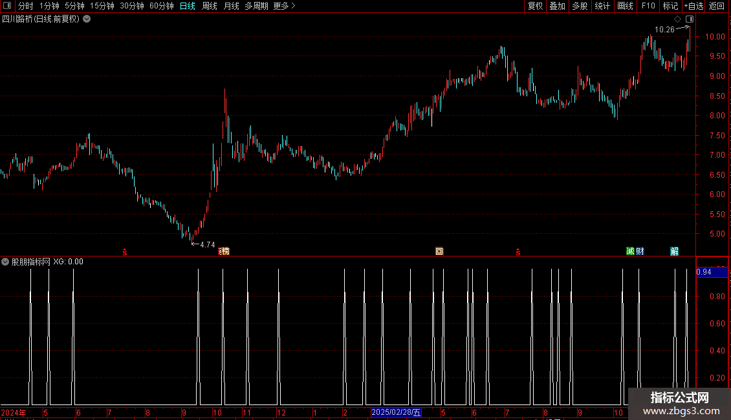Viewport: 731px width, 420px height.
Task: Click the second red $ dividend marker
Action: point(518,252)
